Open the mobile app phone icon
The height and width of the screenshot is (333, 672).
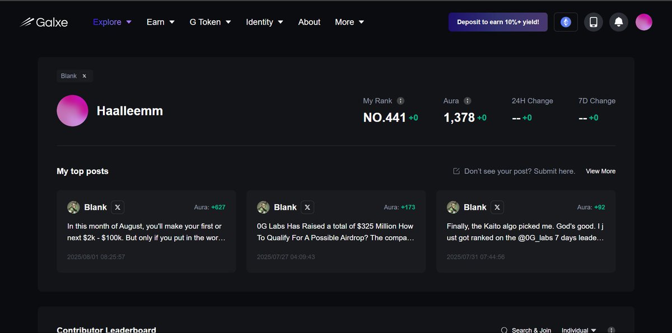point(594,22)
